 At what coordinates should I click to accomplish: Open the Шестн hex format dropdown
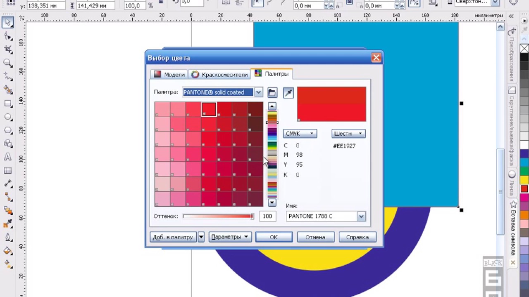pos(348,134)
